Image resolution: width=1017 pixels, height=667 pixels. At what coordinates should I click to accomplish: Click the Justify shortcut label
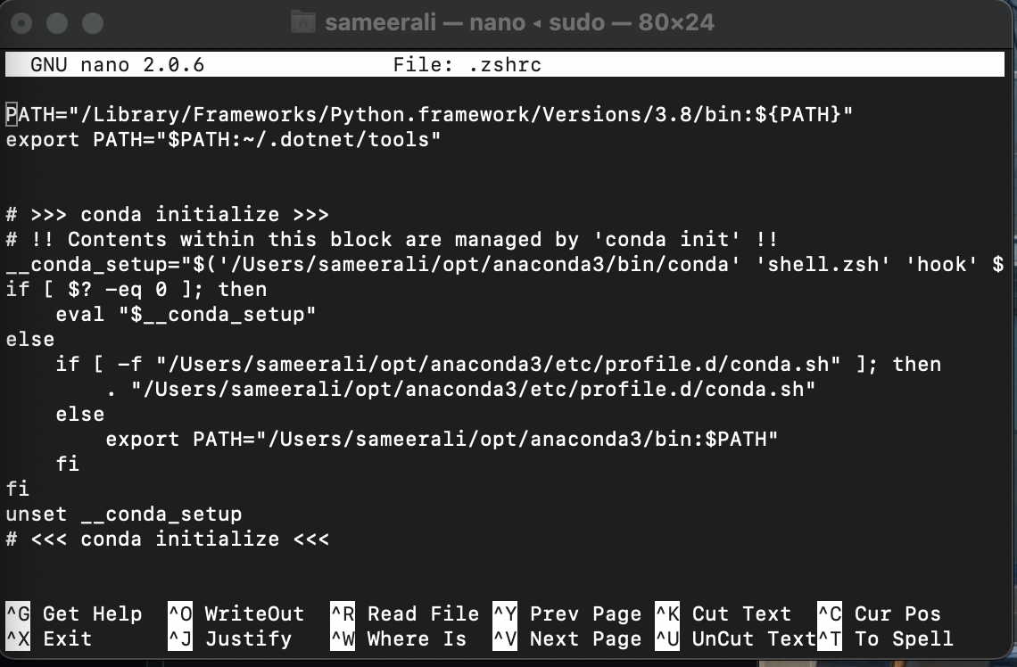click(x=249, y=638)
